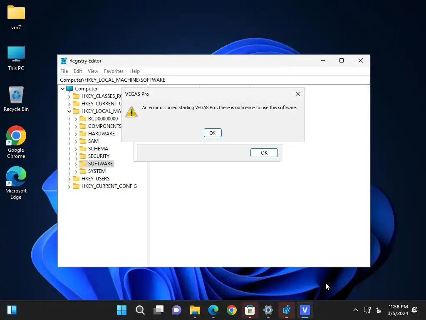Maximize the Registry Editor window
The height and width of the screenshot is (320, 426).
pyautogui.click(x=342, y=61)
